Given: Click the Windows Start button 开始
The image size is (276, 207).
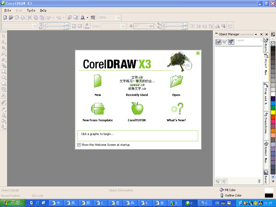Looking at the screenshot, I should tap(13, 203).
